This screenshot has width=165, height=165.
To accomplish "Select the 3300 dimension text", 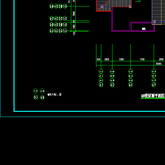I will [x=121, y=59].
